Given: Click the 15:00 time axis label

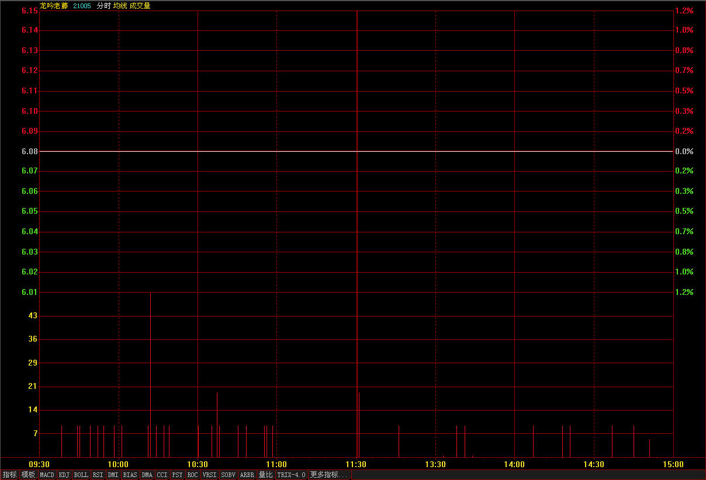Looking at the screenshot, I should tap(673, 464).
